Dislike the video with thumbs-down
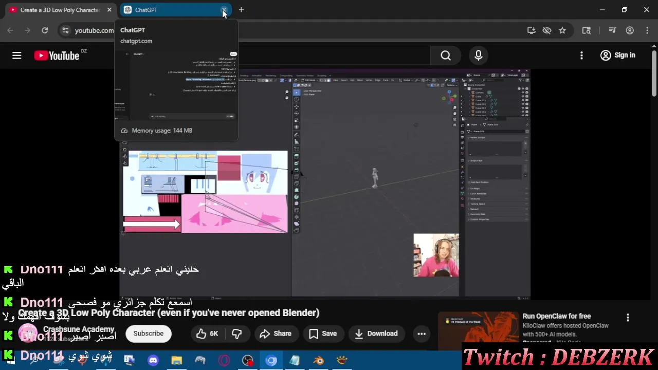Image resolution: width=658 pixels, height=370 pixels. [236, 334]
